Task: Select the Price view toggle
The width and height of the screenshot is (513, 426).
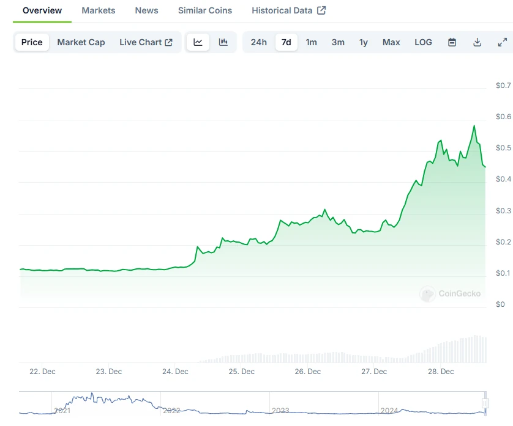Action: [32, 42]
